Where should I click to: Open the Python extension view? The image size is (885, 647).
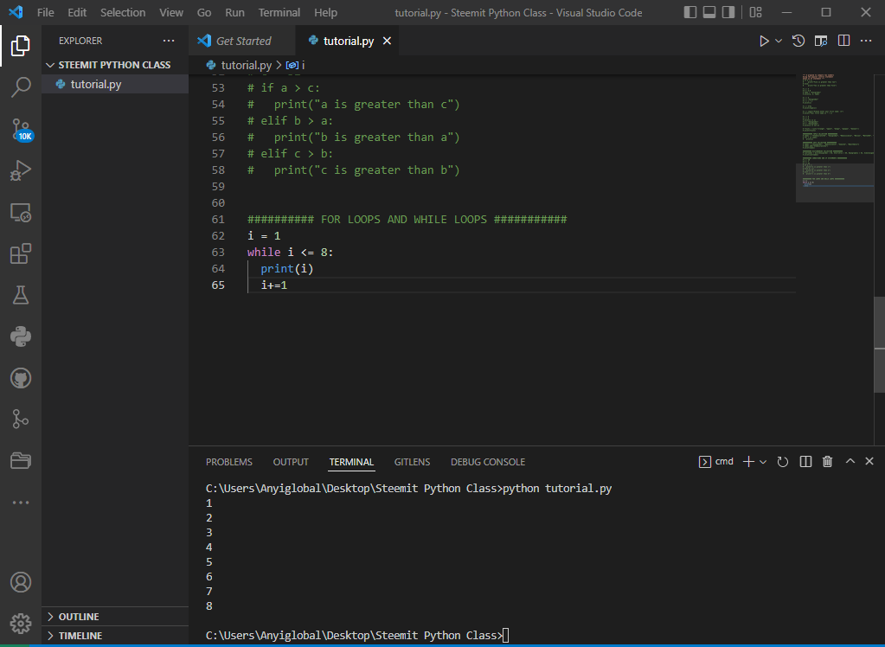click(21, 336)
